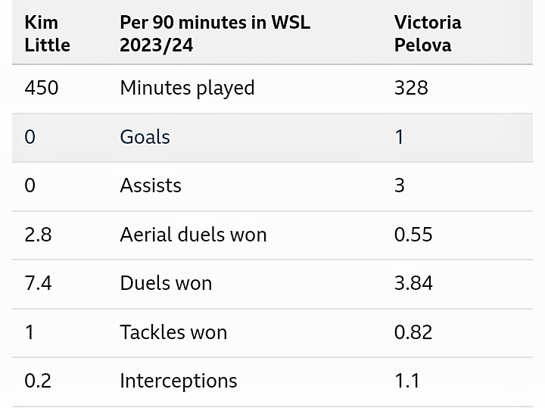Select the Victoria Pelova column header
The height and width of the screenshot is (408, 545).
(x=428, y=34)
